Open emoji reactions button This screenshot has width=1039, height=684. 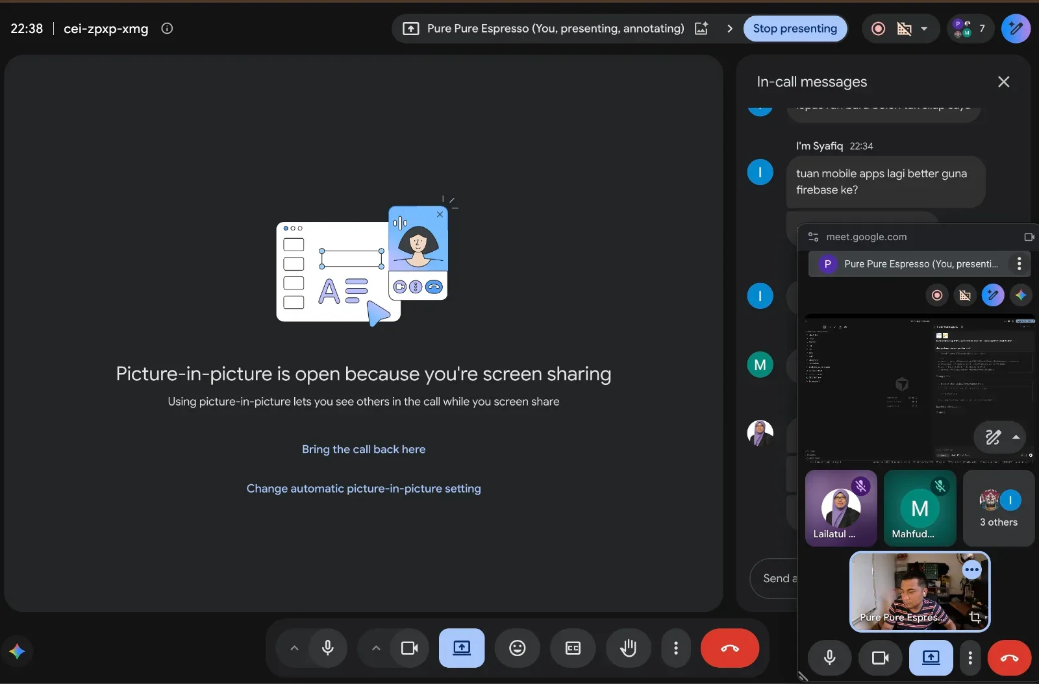(518, 648)
